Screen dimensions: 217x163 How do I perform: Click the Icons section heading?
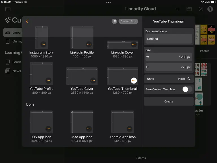click(x=30, y=104)
